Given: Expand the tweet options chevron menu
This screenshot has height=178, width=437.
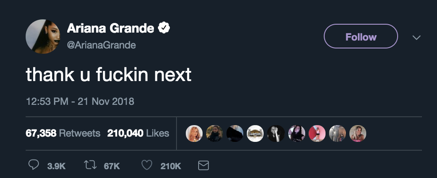Looking at the screenshot, I should (x=416, y=38).
